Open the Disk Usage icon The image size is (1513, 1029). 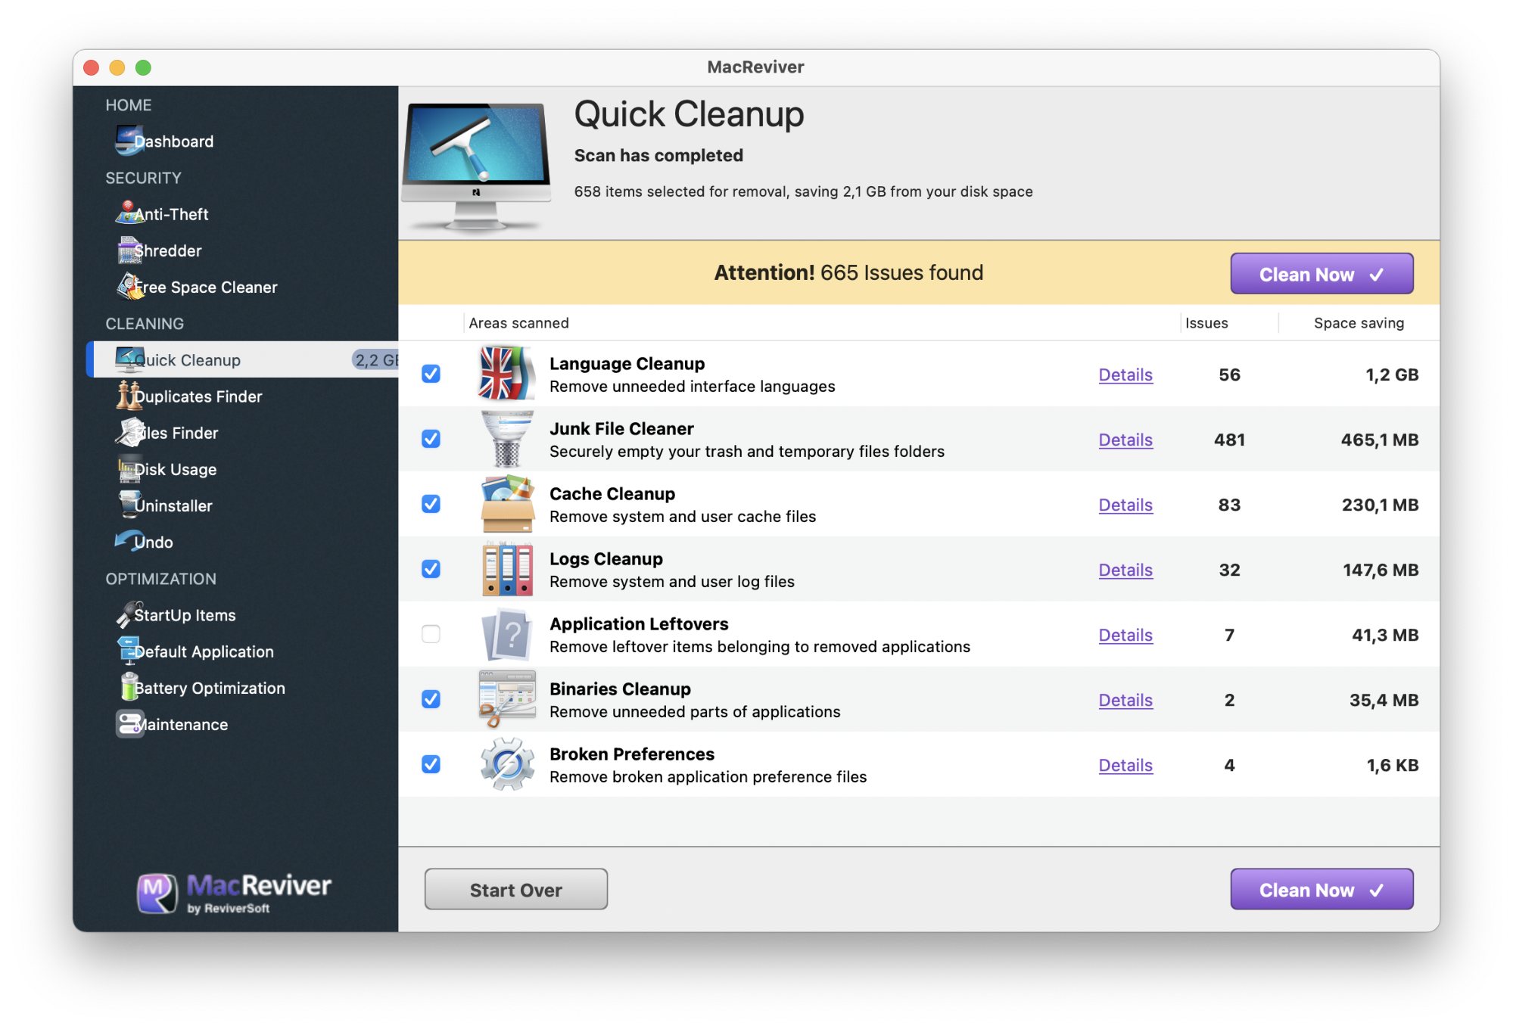pos(129,468)
